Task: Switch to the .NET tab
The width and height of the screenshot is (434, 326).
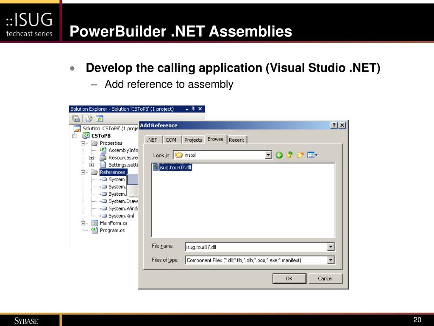Action: 152,140
